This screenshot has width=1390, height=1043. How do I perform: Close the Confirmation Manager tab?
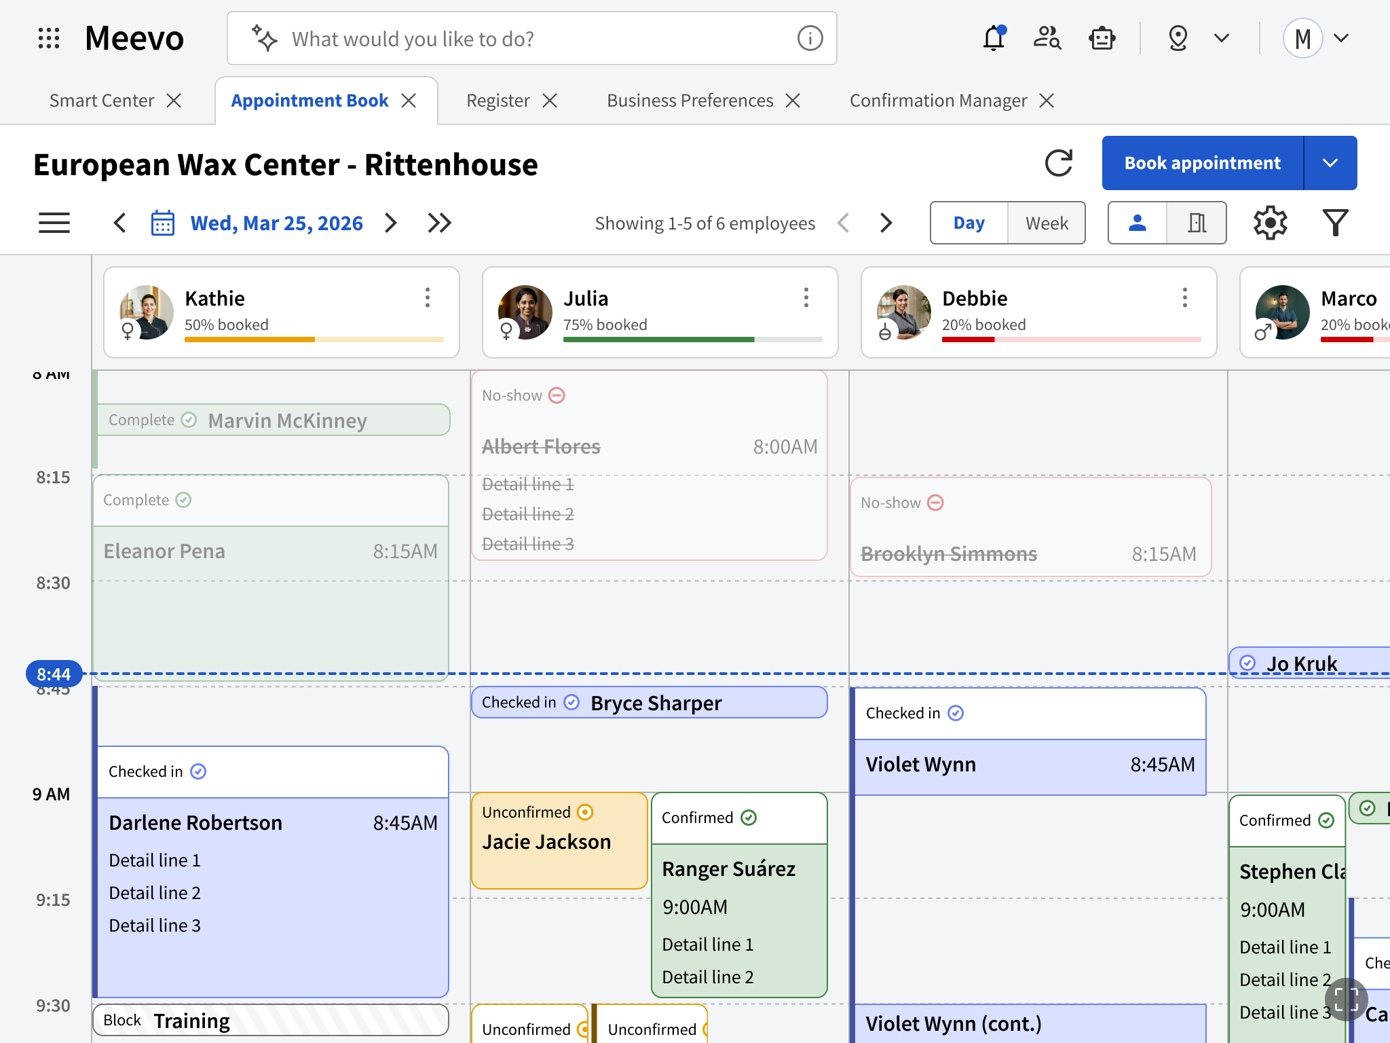pos(1047,100)
